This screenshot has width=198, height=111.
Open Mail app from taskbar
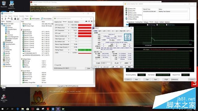(x=38, y=109)
